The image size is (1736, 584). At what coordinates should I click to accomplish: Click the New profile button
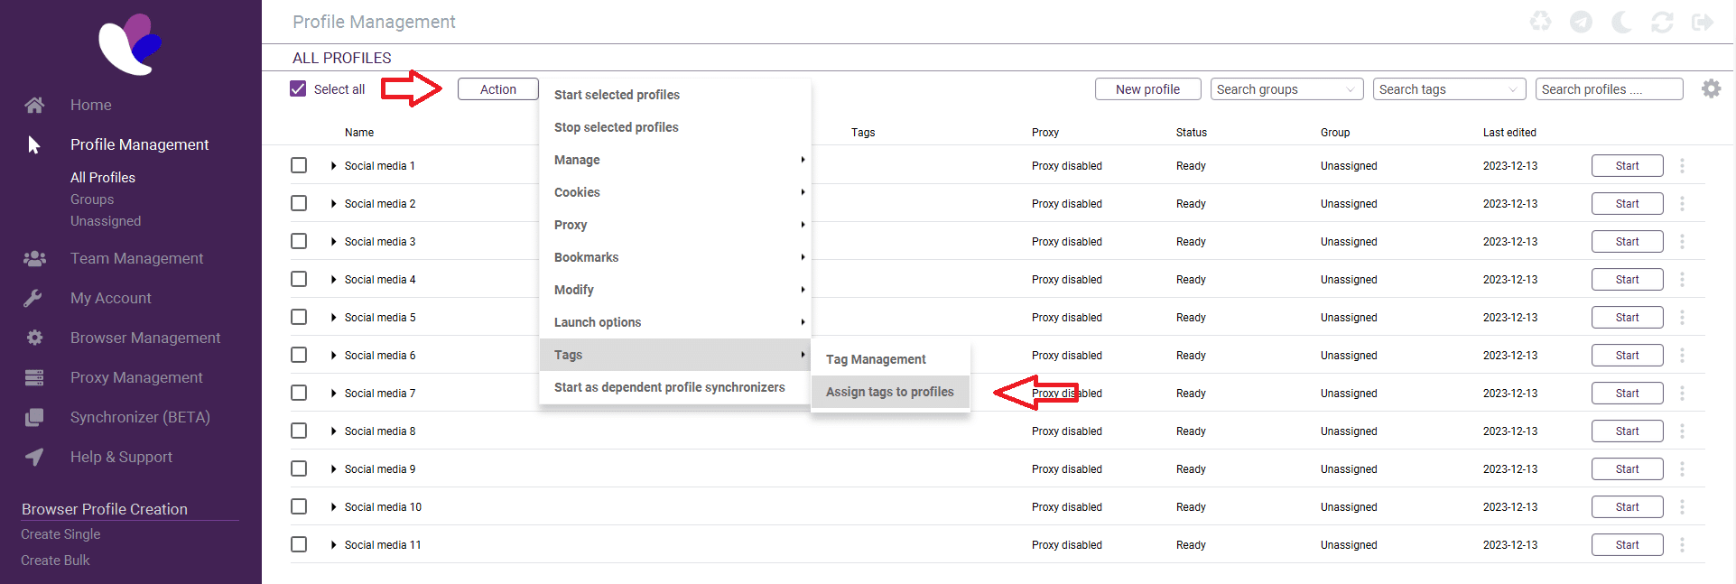tap(1147, 89)
